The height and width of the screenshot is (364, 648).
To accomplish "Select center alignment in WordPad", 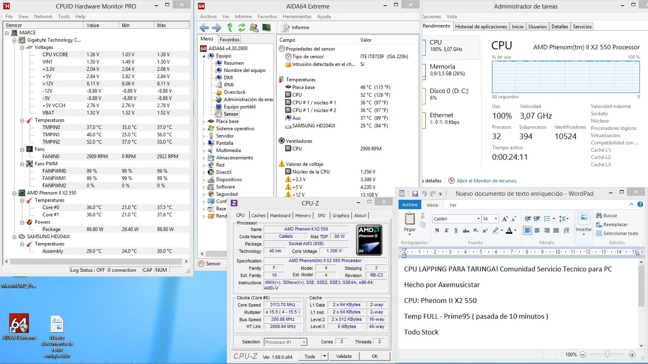I will (x=537, y=231).
